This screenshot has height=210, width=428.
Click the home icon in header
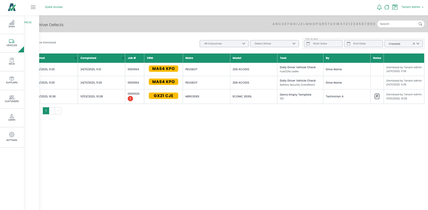click(387, 7)
